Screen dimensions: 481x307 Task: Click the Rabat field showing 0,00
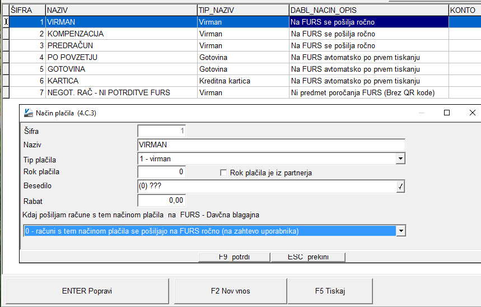pos(161,201)
